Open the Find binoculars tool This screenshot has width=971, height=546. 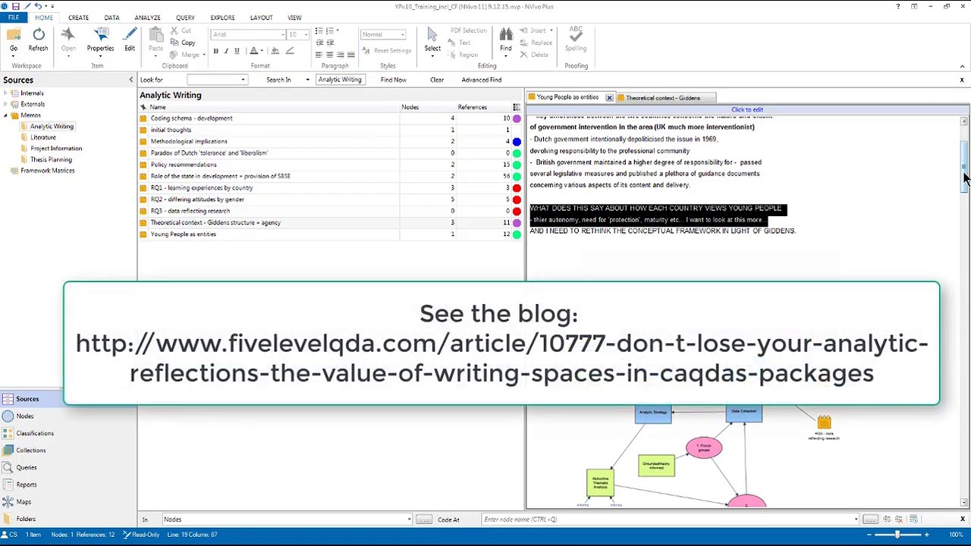coord(505,40)
